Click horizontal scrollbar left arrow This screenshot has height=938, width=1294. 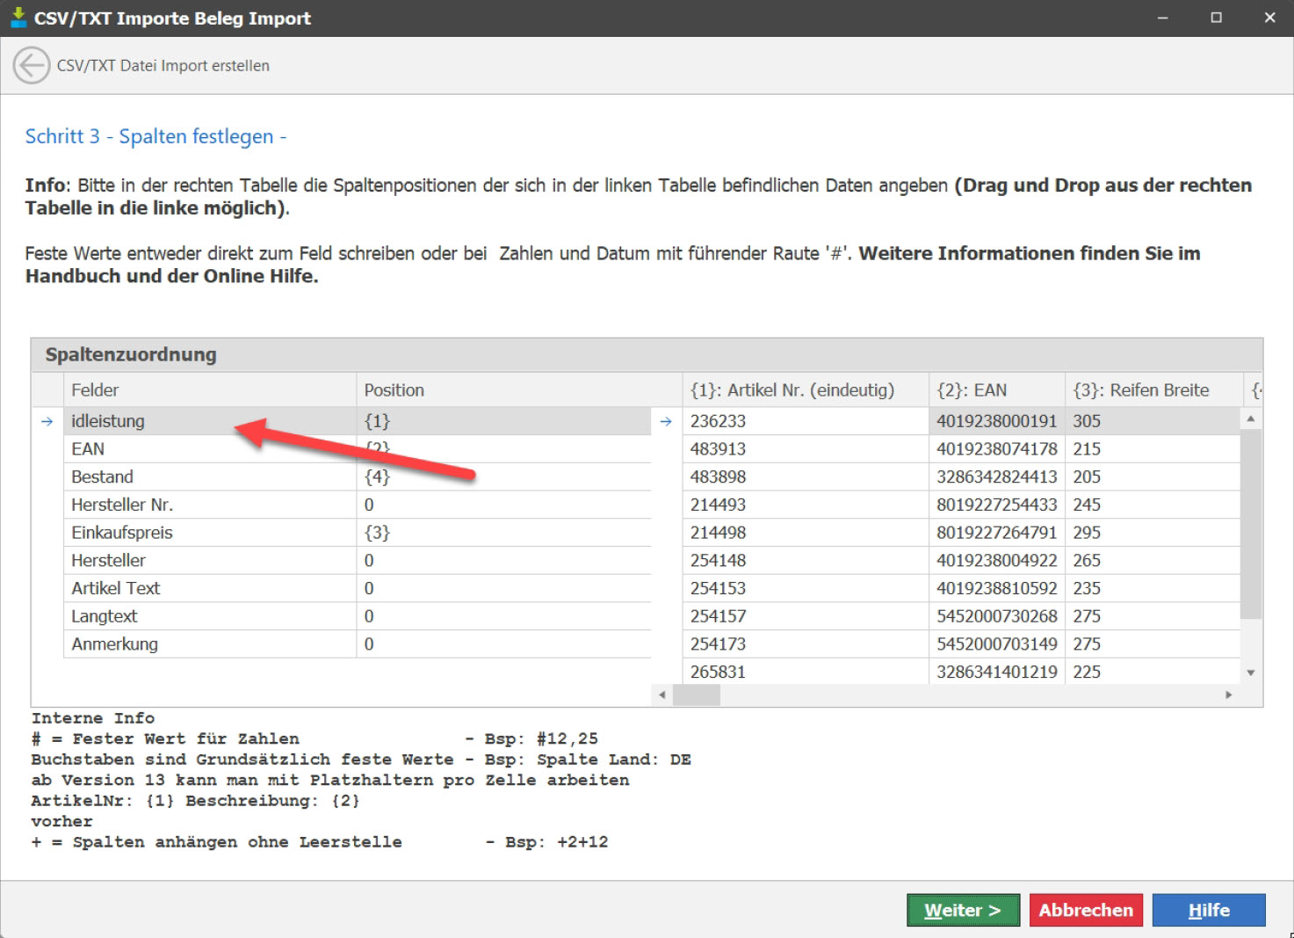662,695
